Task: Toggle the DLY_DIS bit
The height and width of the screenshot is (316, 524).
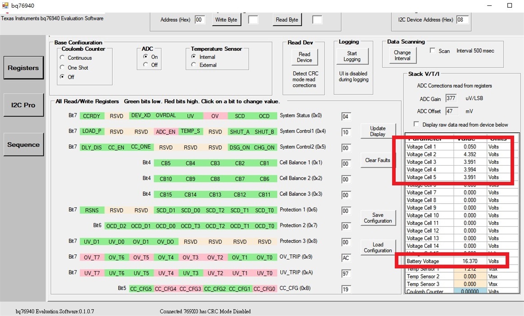Action: [92, 147]
